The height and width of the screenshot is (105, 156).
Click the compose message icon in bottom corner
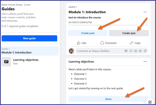point(150,102)
